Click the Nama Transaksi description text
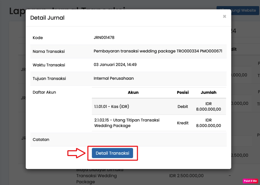 click(158, 51)
